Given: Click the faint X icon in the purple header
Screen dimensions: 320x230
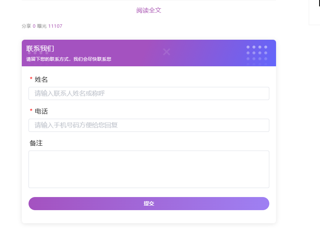Looking at the screenshot, I should [x=166, y=52].
